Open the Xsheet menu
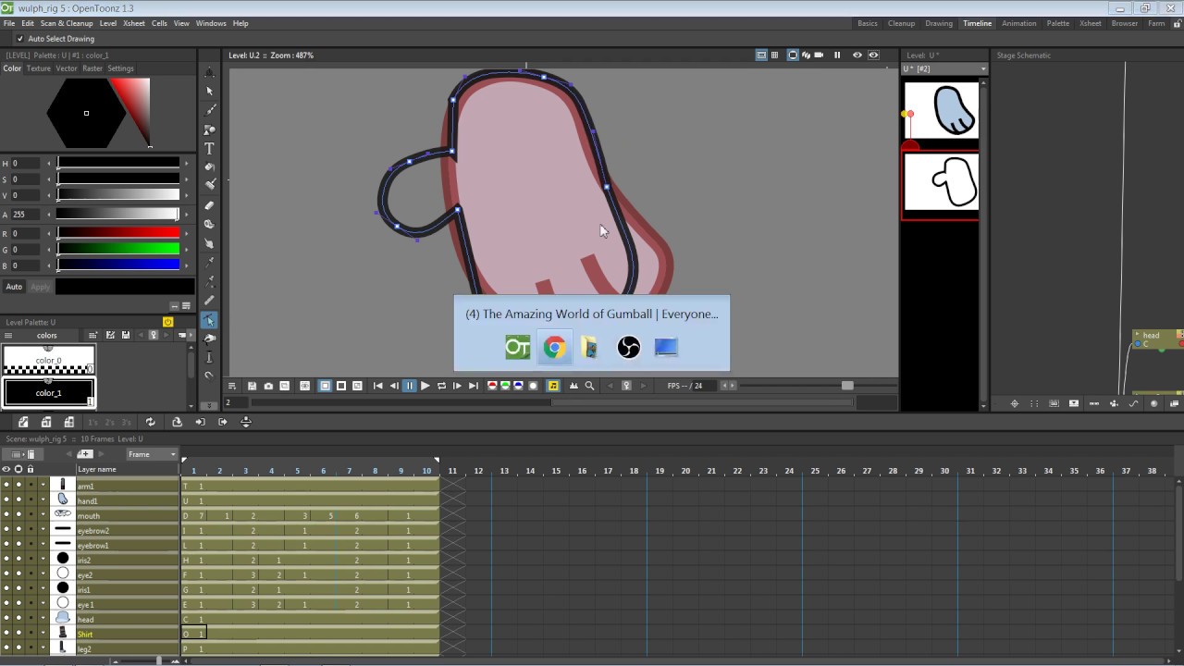Screen dimensions: 1184x666 coord(134,23)
